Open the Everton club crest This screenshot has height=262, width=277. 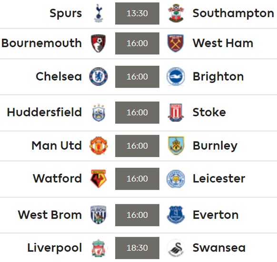click(x=176, y=215)
